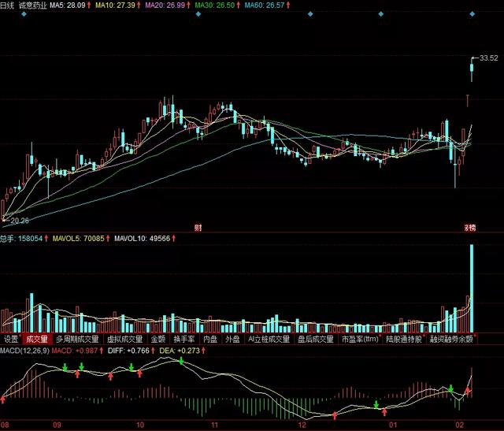This screenshot has height=431, width=504.
Task: Click the 日线 period label
Action: point(7,6)
